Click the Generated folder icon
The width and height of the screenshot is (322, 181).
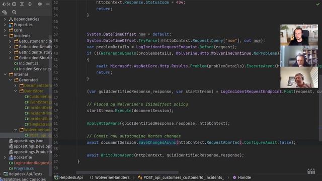coord(16,80)
